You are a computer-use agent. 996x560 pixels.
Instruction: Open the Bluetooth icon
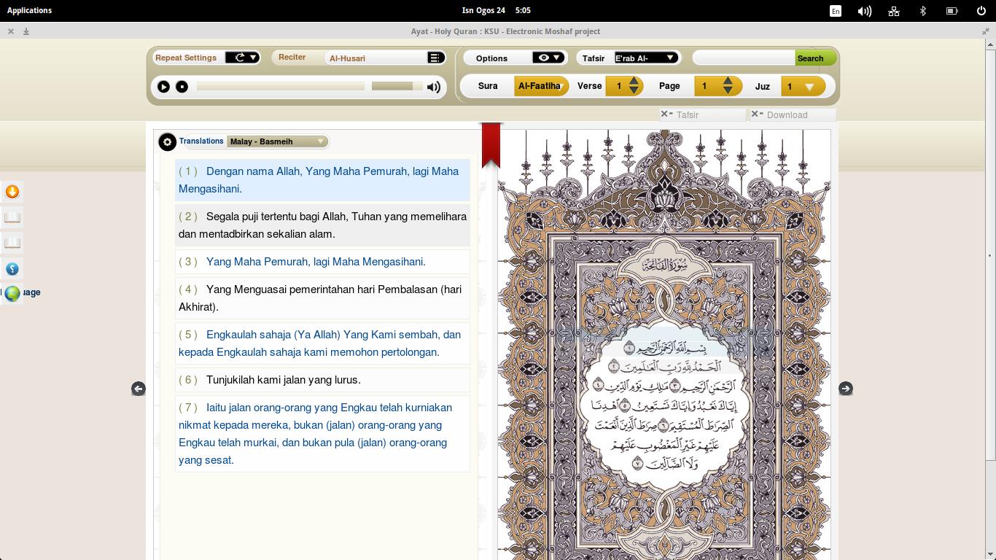tap(923, 11)
